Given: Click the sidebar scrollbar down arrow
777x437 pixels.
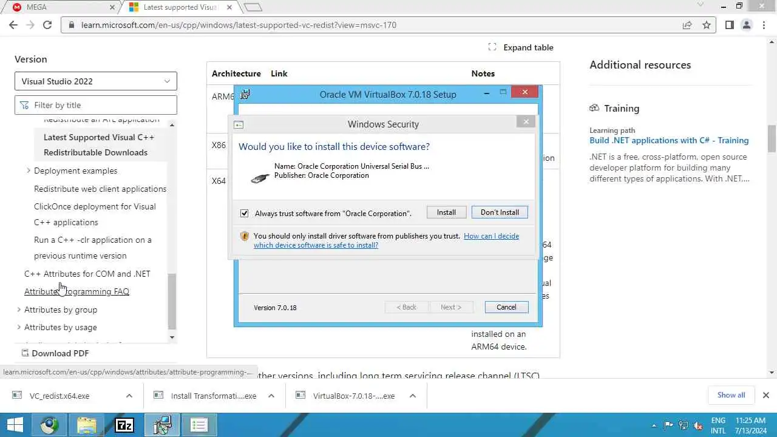Looking at the screenshot, I should [172, 337].
